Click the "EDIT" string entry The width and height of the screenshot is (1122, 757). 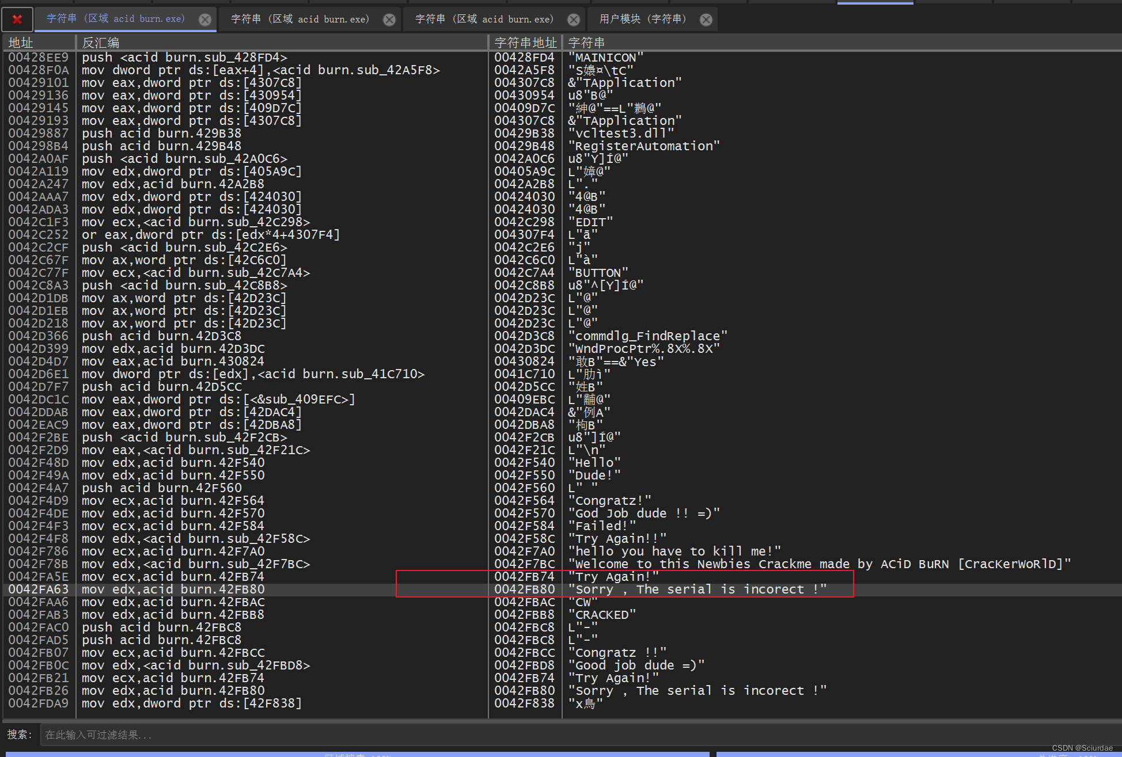(590, 222)
